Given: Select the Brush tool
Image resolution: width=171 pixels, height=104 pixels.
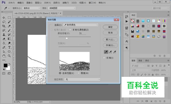Looking at the screenshot, I should pos(9,30).
